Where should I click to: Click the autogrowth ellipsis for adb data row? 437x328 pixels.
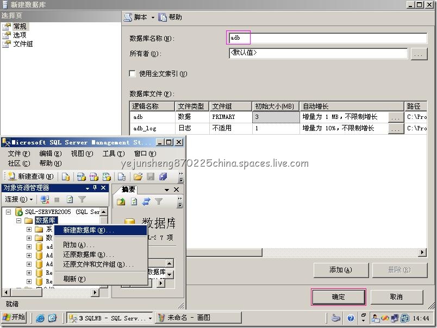coord(396,117)
